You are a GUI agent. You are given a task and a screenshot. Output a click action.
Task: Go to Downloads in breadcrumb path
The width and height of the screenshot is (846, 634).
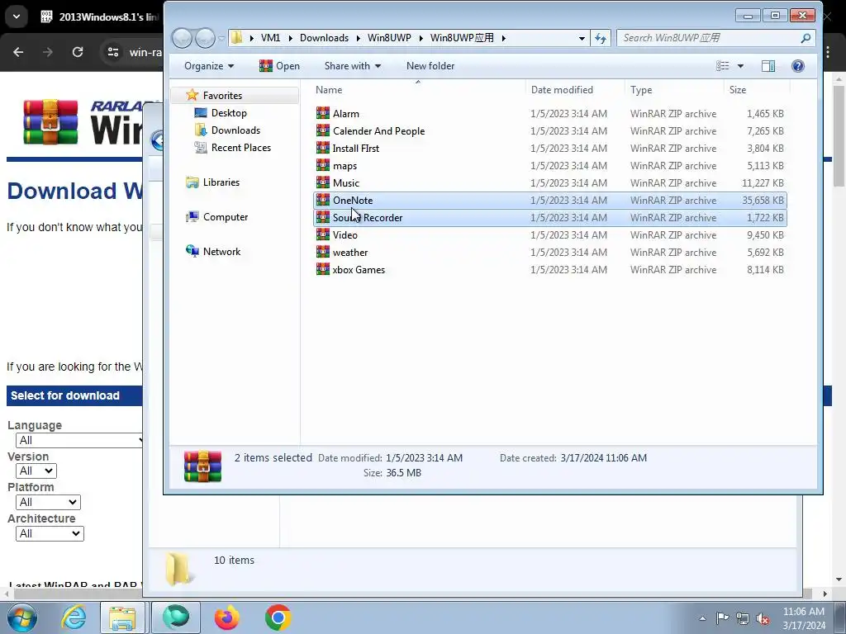[x=324, y=38]
